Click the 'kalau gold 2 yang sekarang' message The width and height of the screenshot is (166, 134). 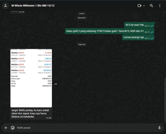[109, 31]
